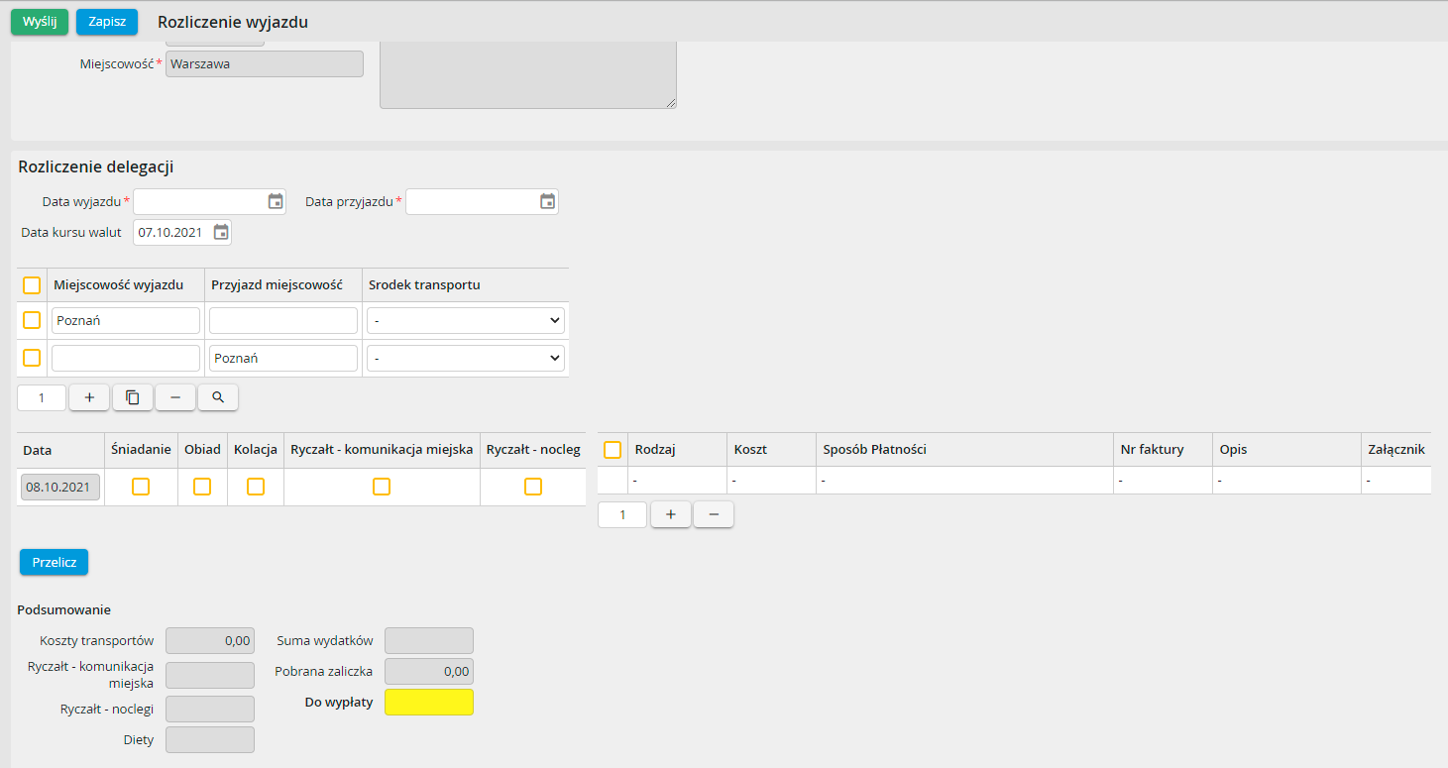
Task: Click the Diety summary field
Action: (210, 739)
